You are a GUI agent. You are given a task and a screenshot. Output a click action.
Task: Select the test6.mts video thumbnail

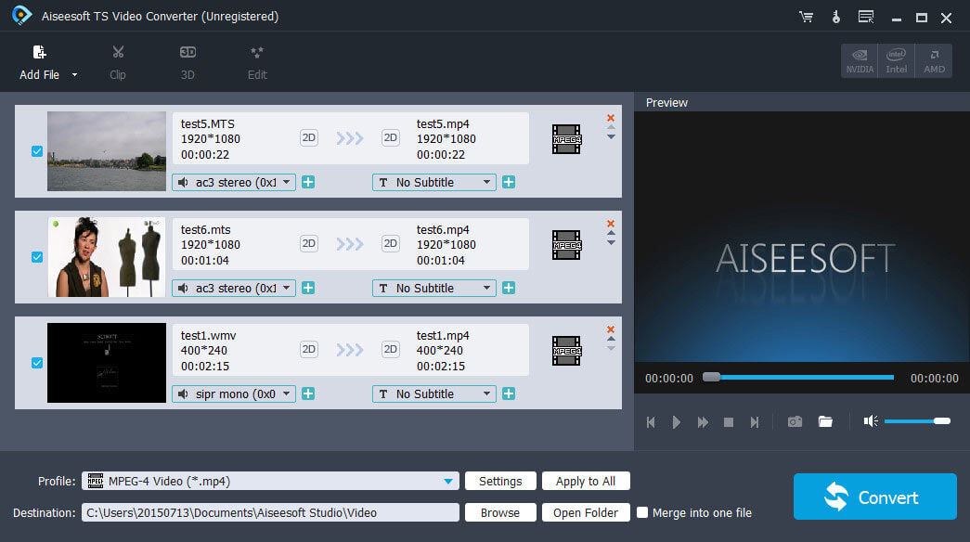click(107, 257)
